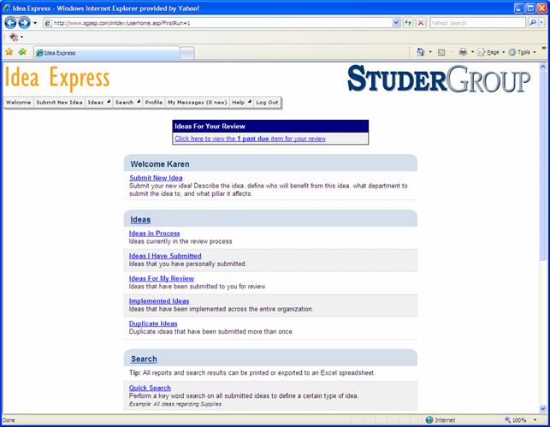Click the Internet zone globe icon in status bar
Image resolution: width=550 pixels, height=427 pixels.
429,420
